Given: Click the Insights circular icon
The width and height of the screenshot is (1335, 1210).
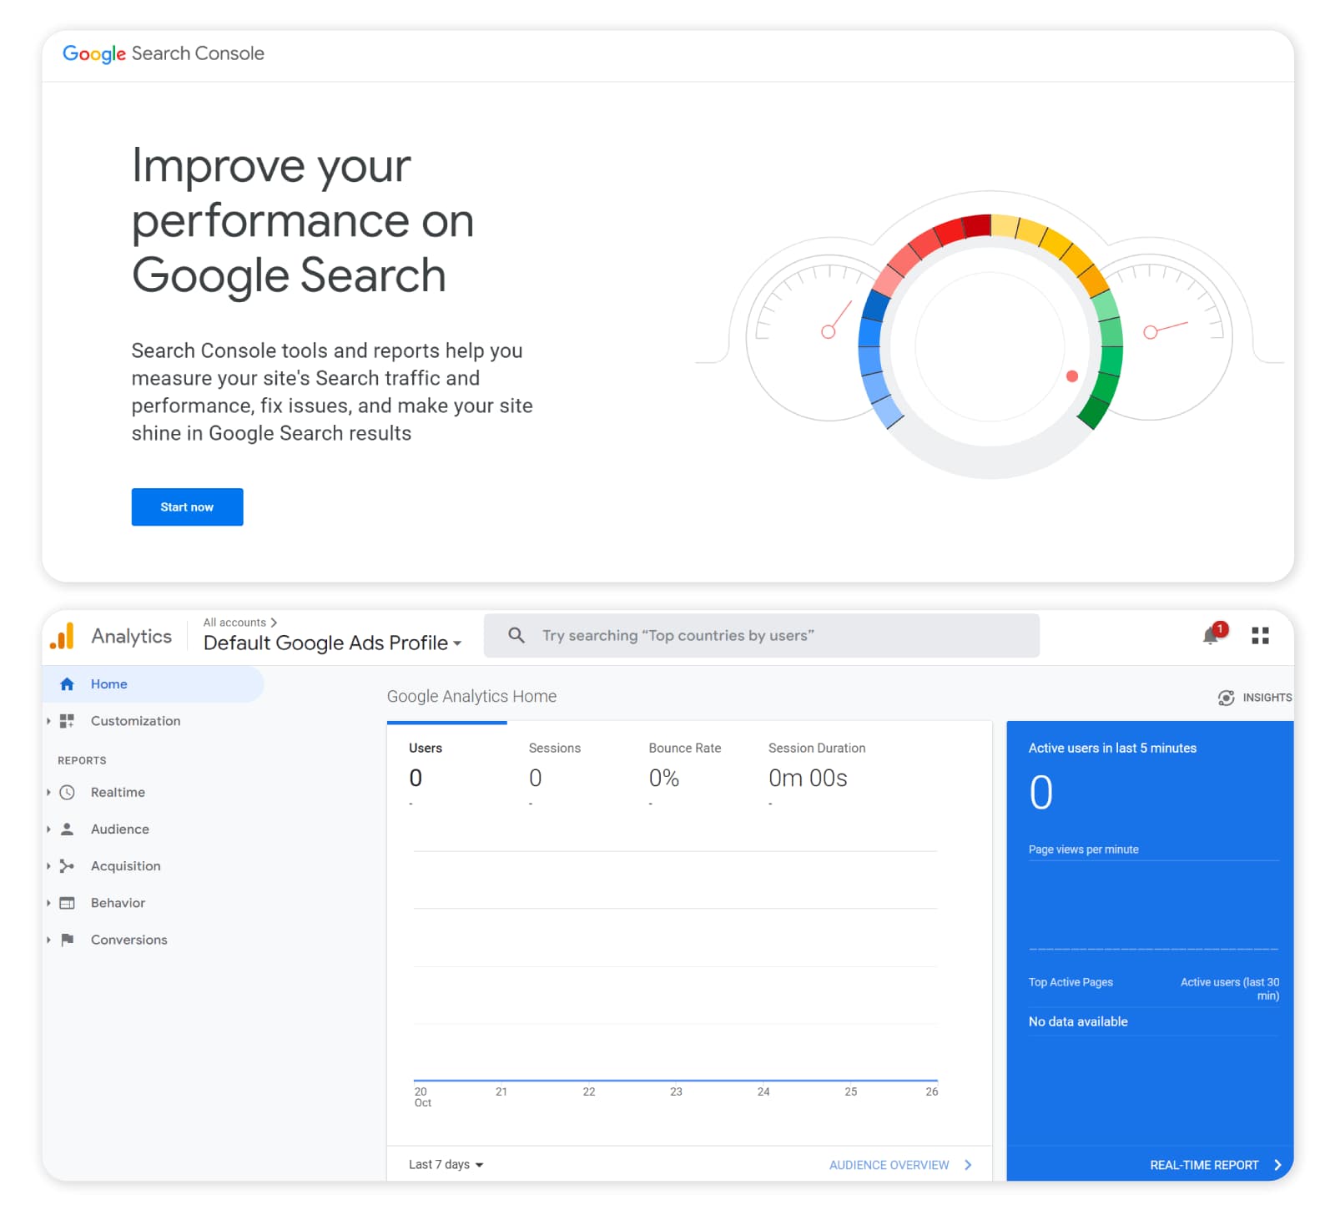Looking at the screenshot, I should click(x=1226, y=698).
